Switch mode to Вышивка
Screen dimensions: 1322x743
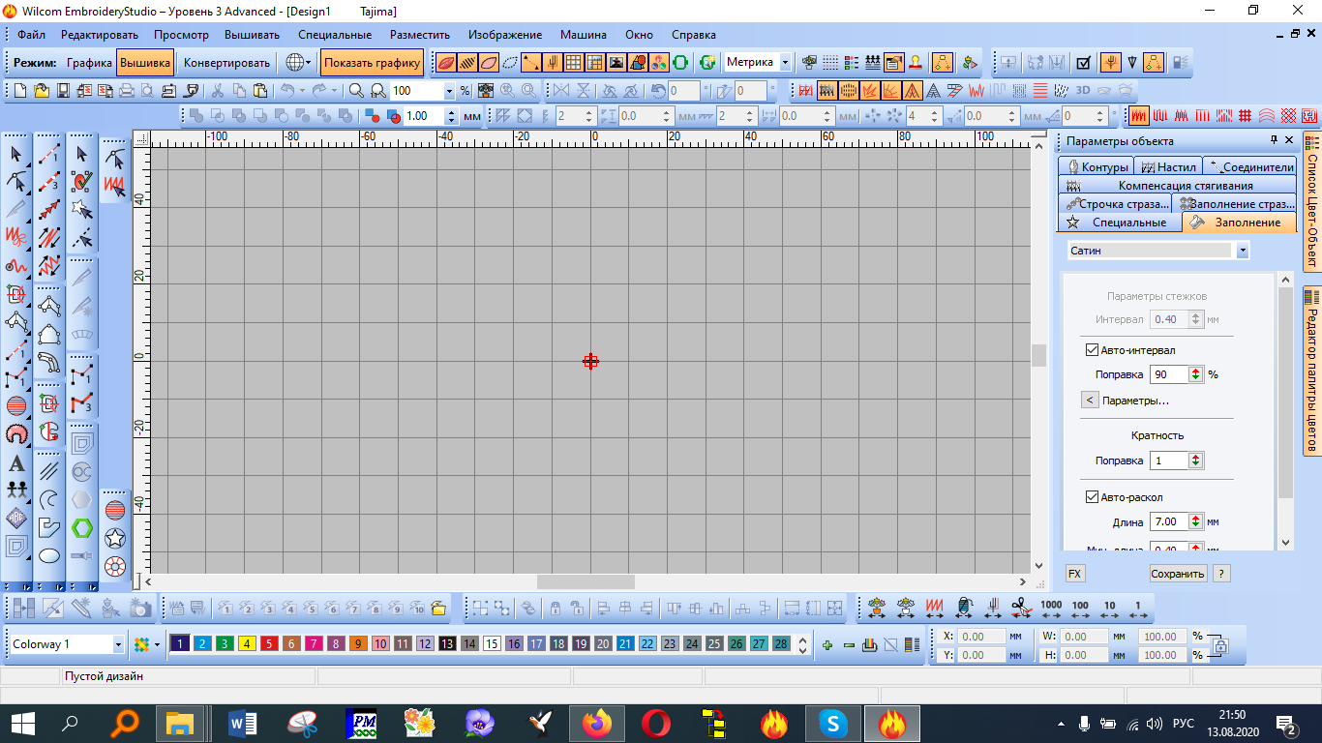coord(146,63)
